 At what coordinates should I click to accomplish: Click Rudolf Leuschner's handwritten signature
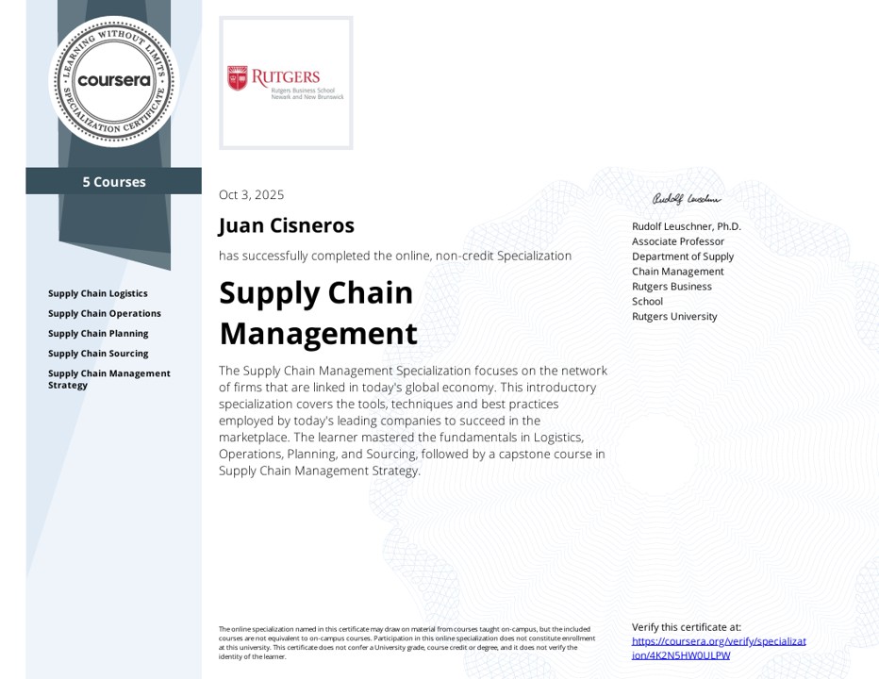[686, 199]
